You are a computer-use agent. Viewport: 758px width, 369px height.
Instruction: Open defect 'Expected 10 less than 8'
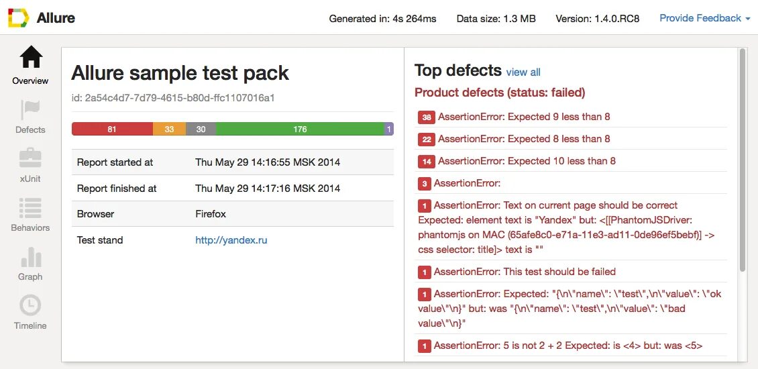coord(526,161)
